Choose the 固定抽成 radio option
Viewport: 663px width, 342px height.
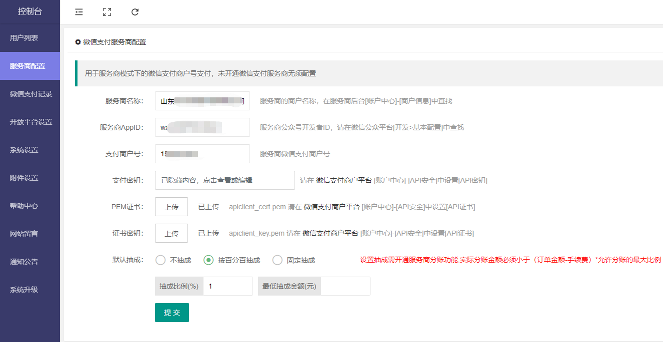(277, 260)
